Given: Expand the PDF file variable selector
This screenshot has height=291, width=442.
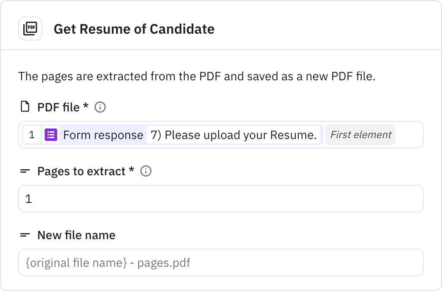Looking at the screenshot, I should pos(410,135).
